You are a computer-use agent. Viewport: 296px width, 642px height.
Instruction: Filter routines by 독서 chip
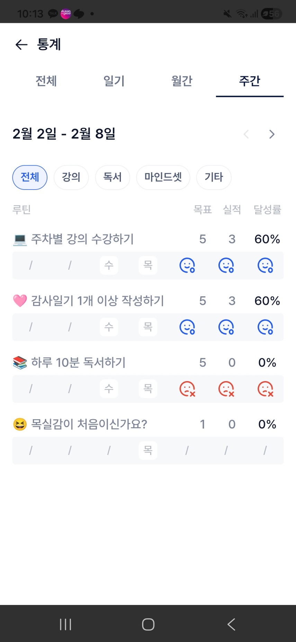click(x=113, y=177)
